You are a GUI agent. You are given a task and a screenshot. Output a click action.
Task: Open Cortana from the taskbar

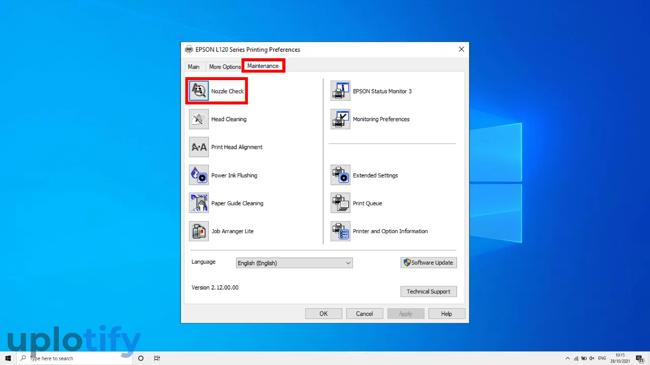tap(141, 358)
